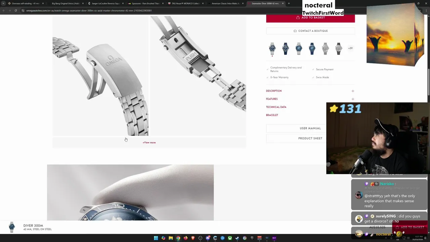
Task: Click the +View more link
Action: (149, 143)
